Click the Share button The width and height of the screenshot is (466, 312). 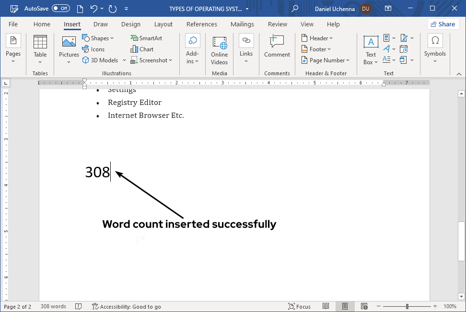pyautogui.click(x=443, y=24)
